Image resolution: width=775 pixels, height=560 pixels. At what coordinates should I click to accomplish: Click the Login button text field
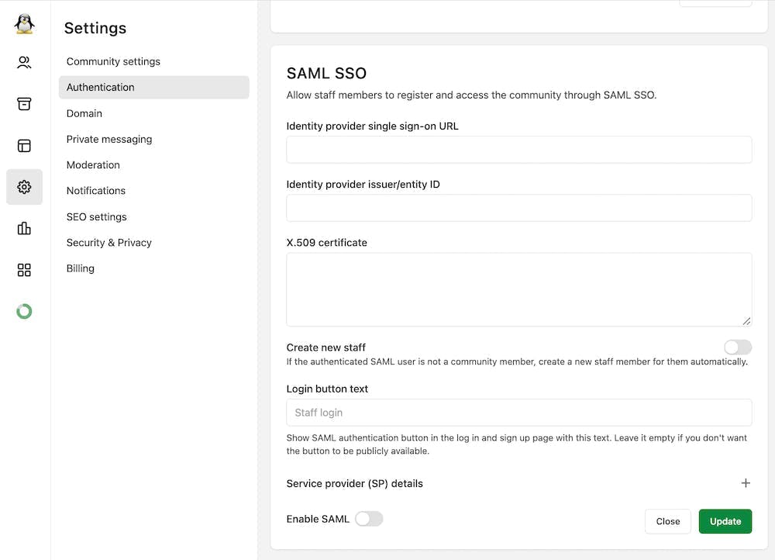(519, 413)
